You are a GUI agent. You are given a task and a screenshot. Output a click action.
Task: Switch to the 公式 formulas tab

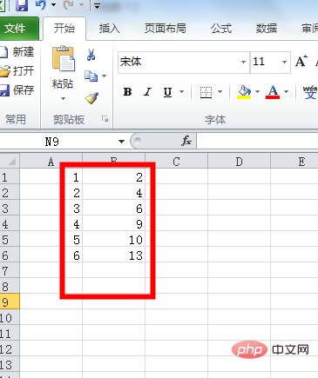pos(221,29)
